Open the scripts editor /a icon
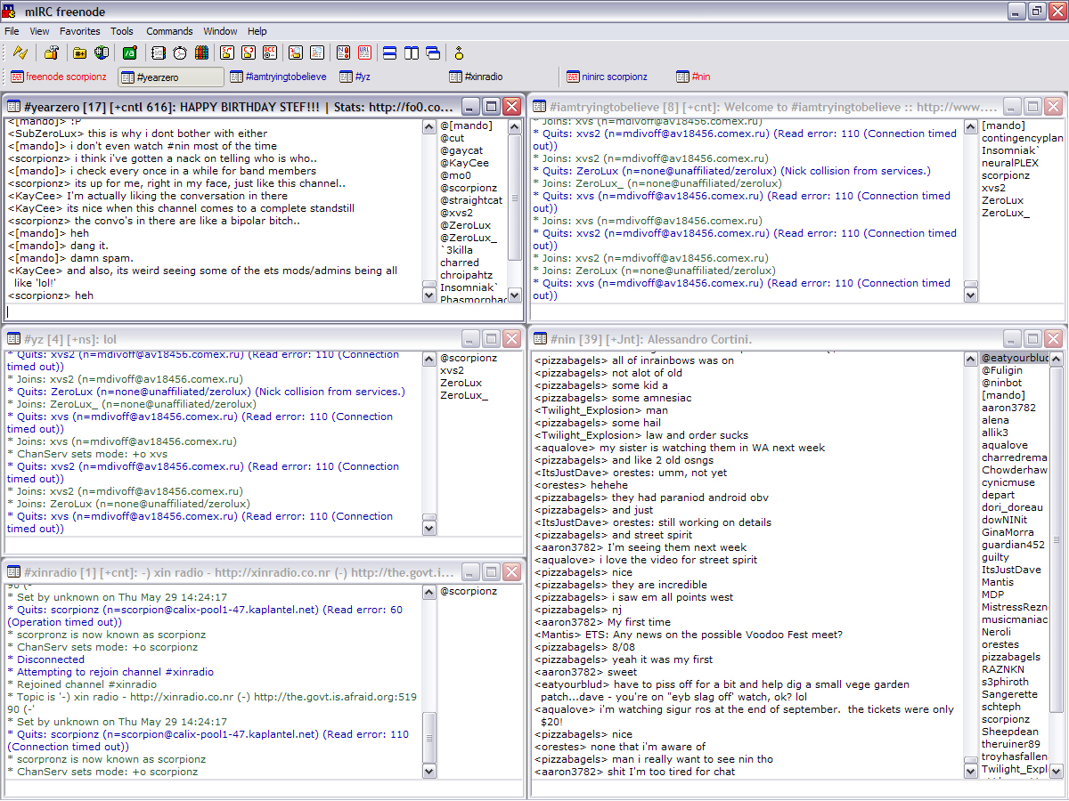 point(129,53)
